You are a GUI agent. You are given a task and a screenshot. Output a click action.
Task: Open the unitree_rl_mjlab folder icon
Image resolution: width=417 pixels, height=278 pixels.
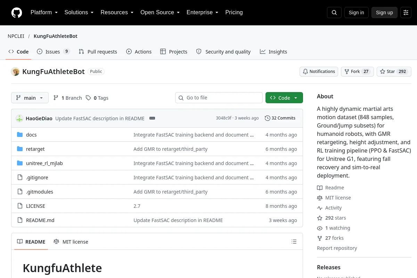click(20, 163)
